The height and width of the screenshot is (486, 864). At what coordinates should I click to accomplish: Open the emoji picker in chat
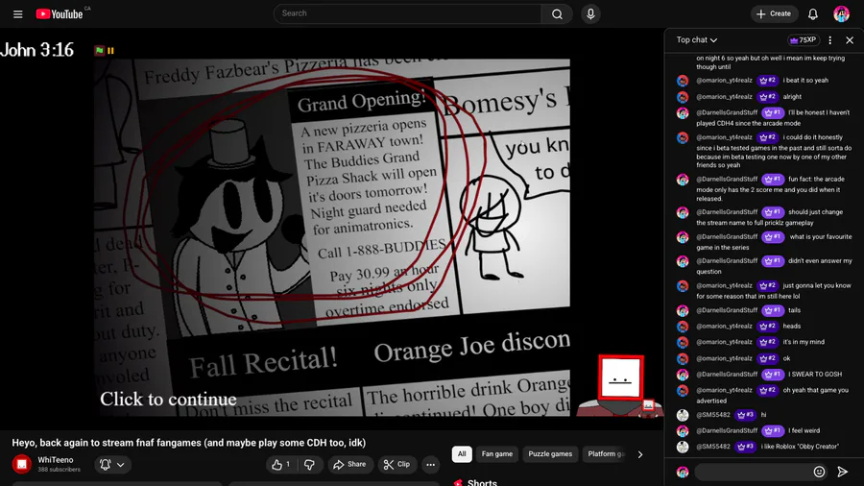click(x=819, y=472)
